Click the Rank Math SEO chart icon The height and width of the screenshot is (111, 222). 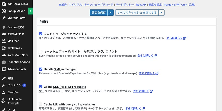(4, 55)
